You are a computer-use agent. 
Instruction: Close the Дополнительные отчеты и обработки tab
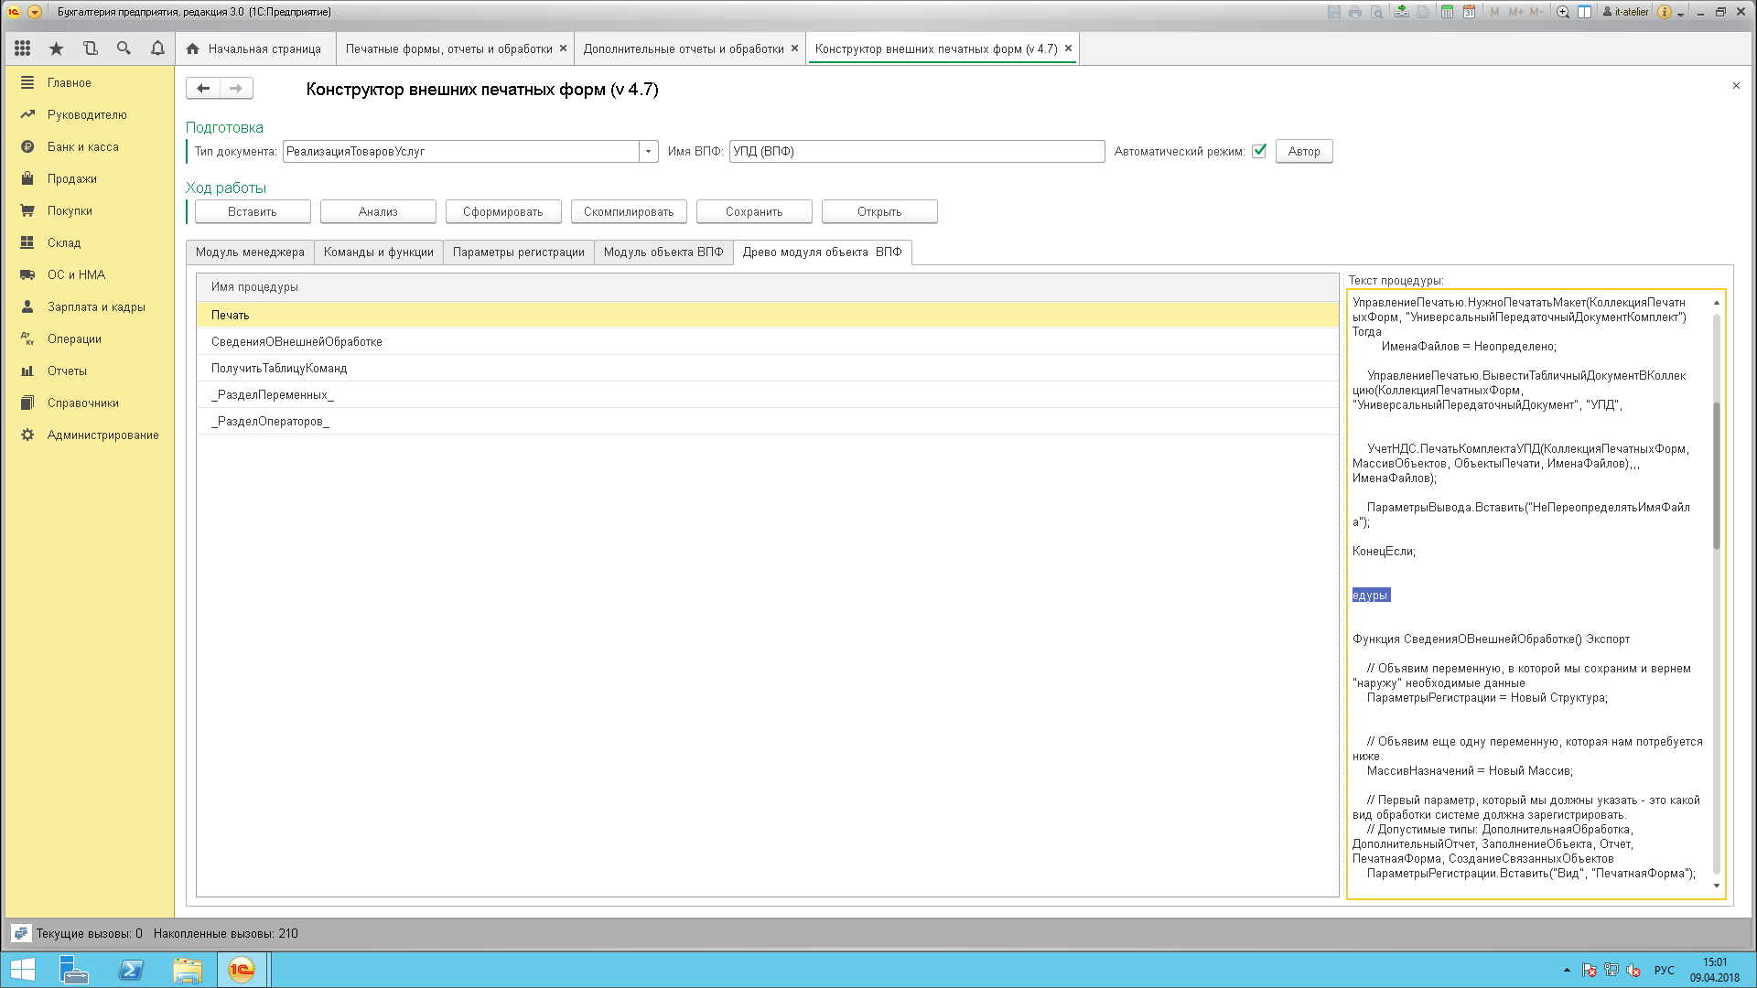tap(794, 48)
